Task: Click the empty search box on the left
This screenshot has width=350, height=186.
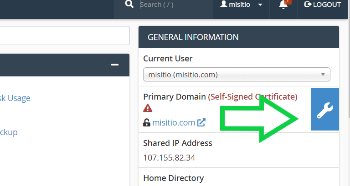Action: (x=64, y=35)
